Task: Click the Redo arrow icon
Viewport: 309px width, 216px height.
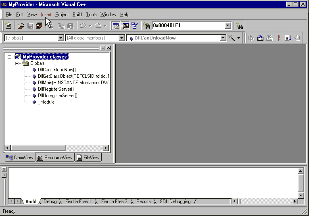Action: pyautogui.click(x=98, y=26)
